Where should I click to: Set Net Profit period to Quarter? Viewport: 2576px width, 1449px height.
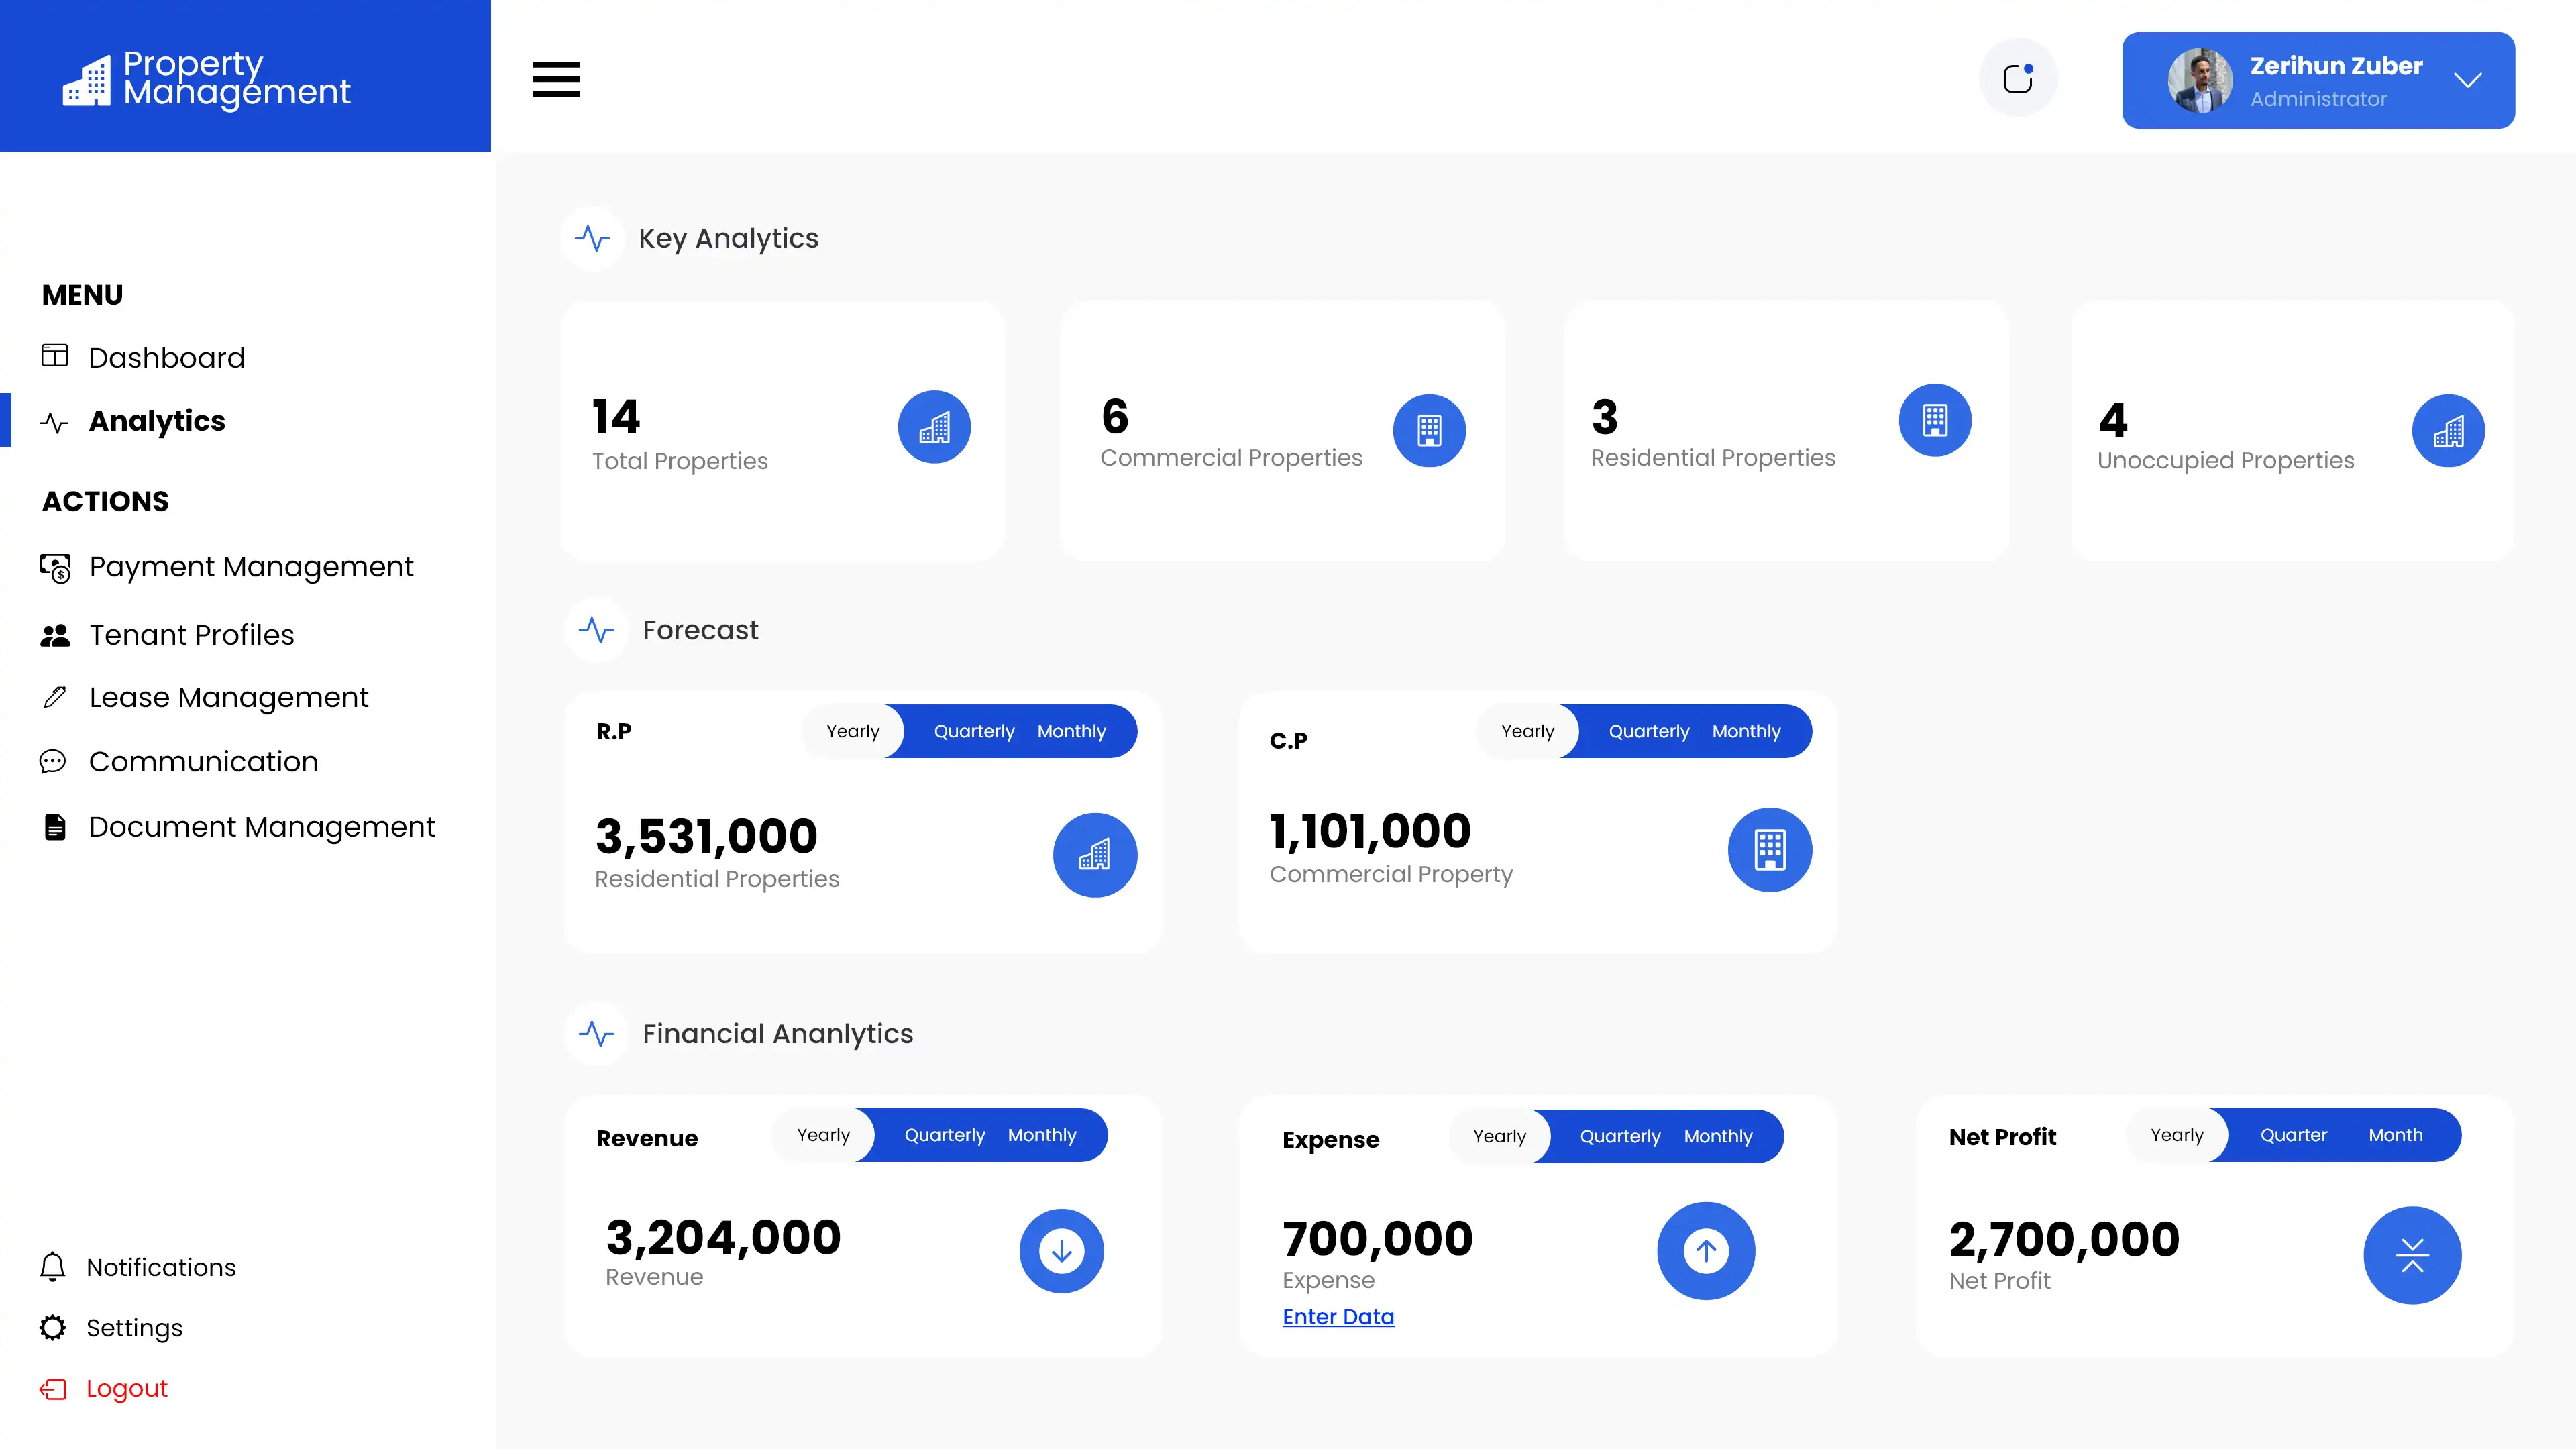[x=2293, y=1135]
